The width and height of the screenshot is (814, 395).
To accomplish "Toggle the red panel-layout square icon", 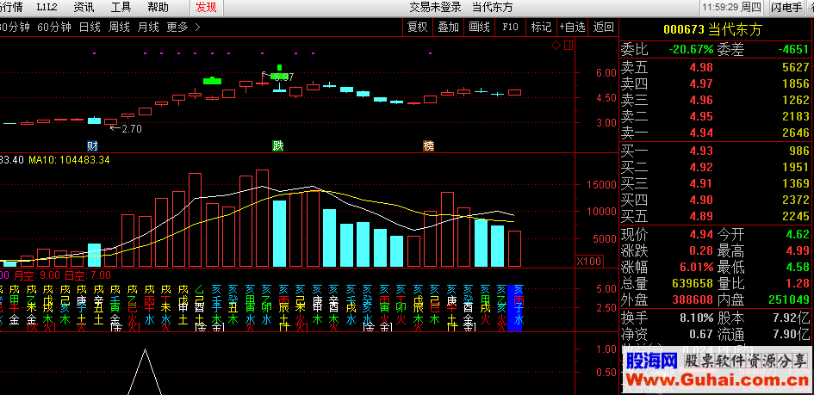I will click(x=569, y=46).
